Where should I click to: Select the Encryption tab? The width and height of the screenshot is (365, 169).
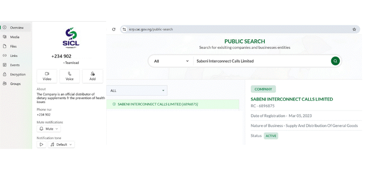click(18, 74)
